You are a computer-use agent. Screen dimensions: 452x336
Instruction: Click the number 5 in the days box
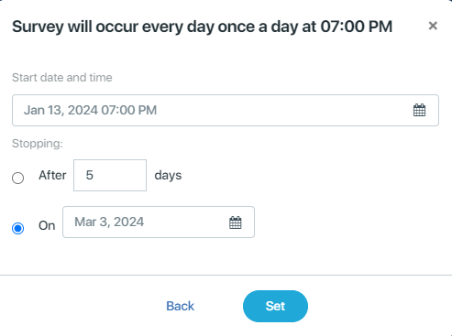point(89,175)
